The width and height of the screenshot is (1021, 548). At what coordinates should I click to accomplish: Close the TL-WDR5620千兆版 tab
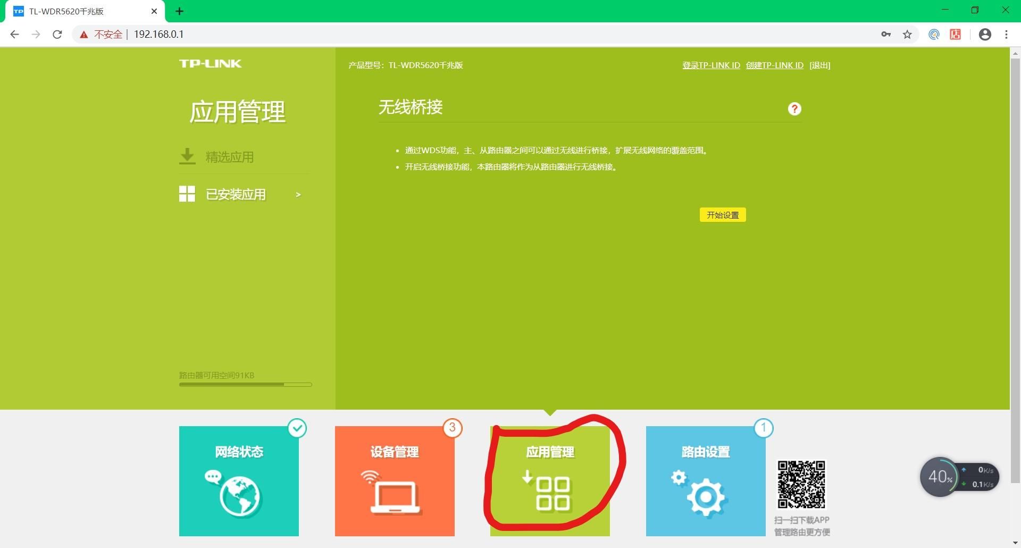[154, 11]
